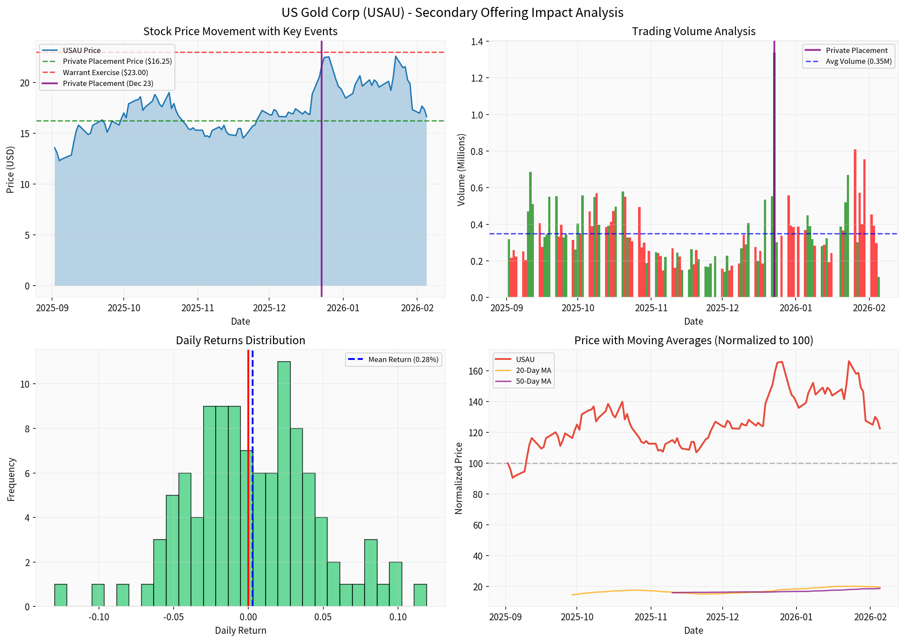This screenshot has width=905, height=642.
Task: Click the rightmost histogram bar near 0.11
Action: [x=420, y=595]
